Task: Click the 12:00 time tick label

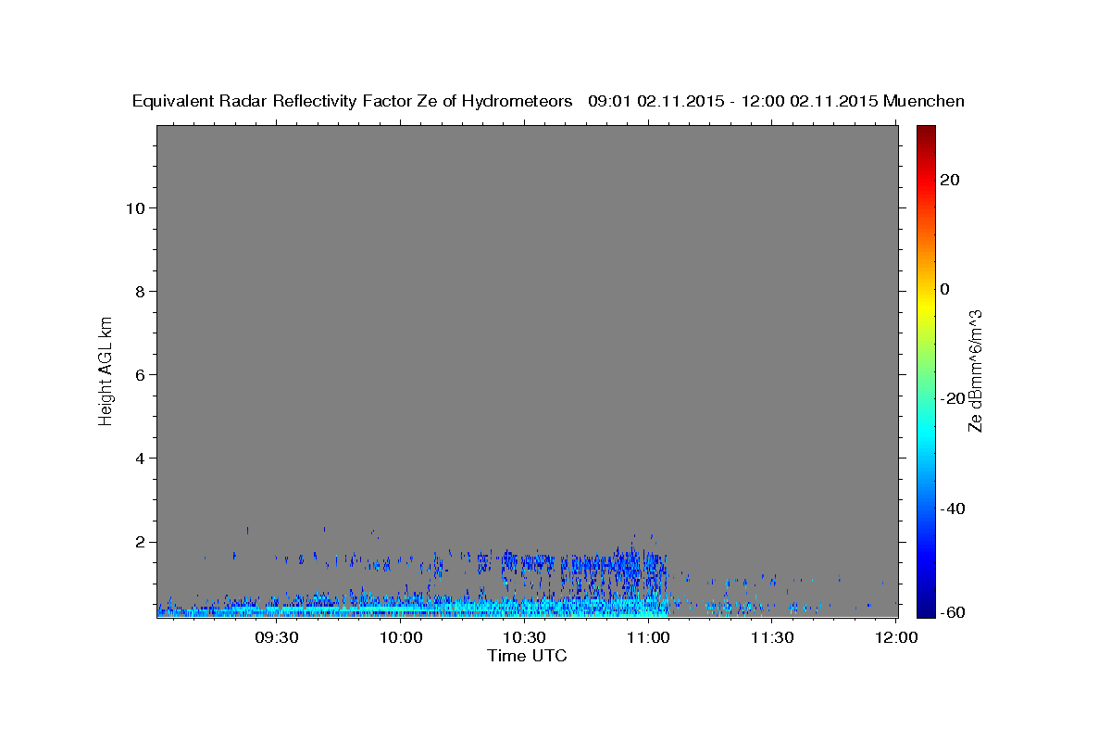Action: (x=895, y=637)
